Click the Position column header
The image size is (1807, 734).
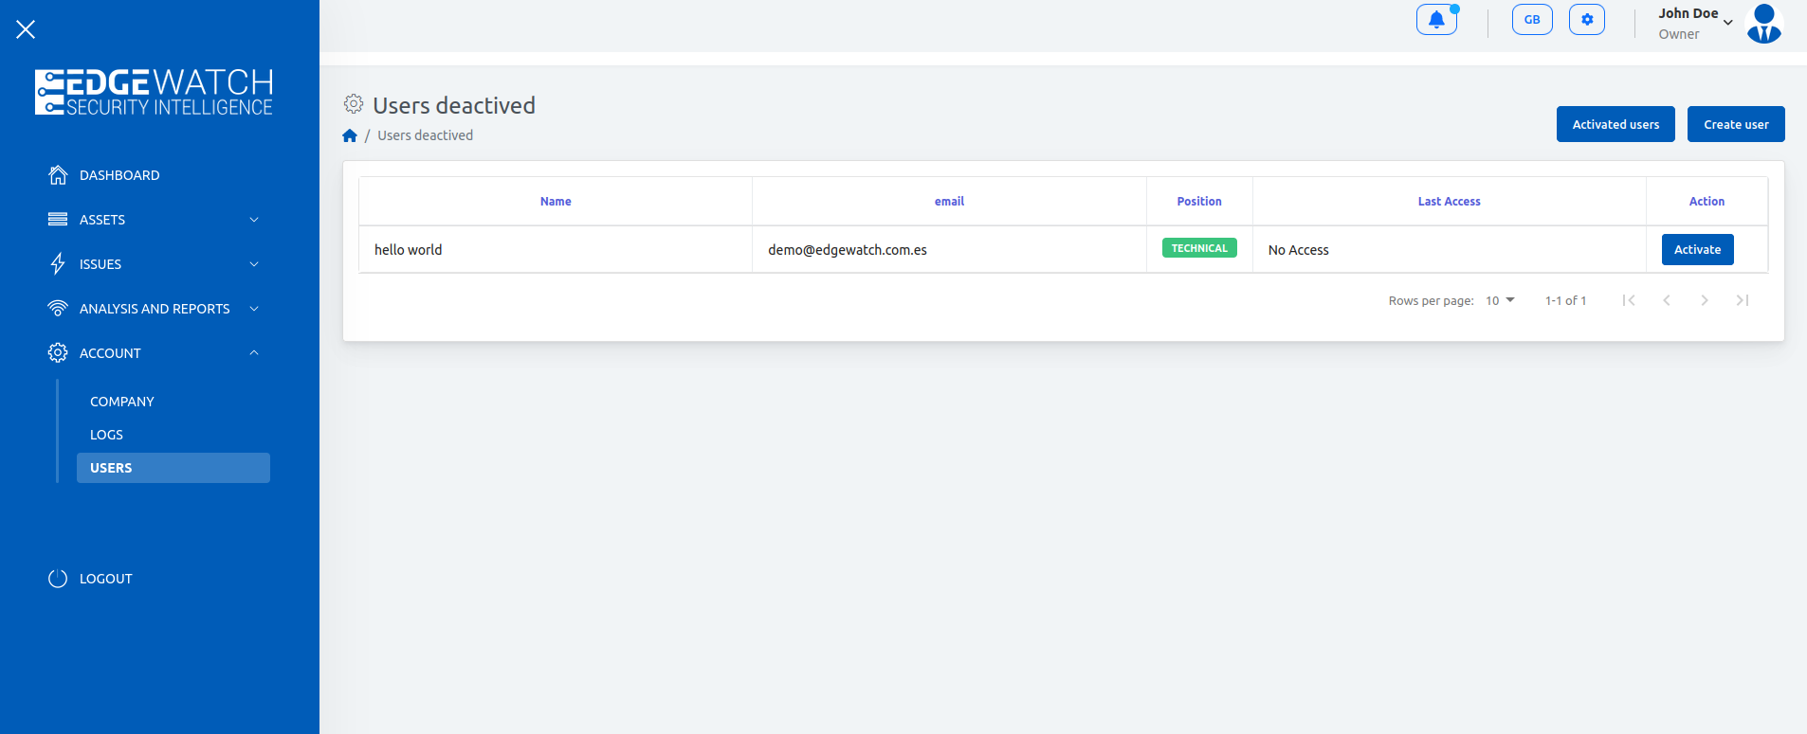click(x=1199, y=202)
